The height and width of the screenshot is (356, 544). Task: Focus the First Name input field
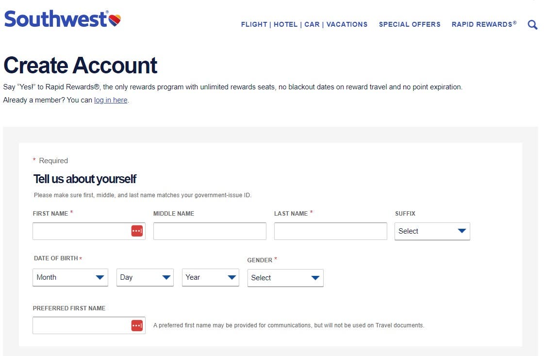pos(81,231)
